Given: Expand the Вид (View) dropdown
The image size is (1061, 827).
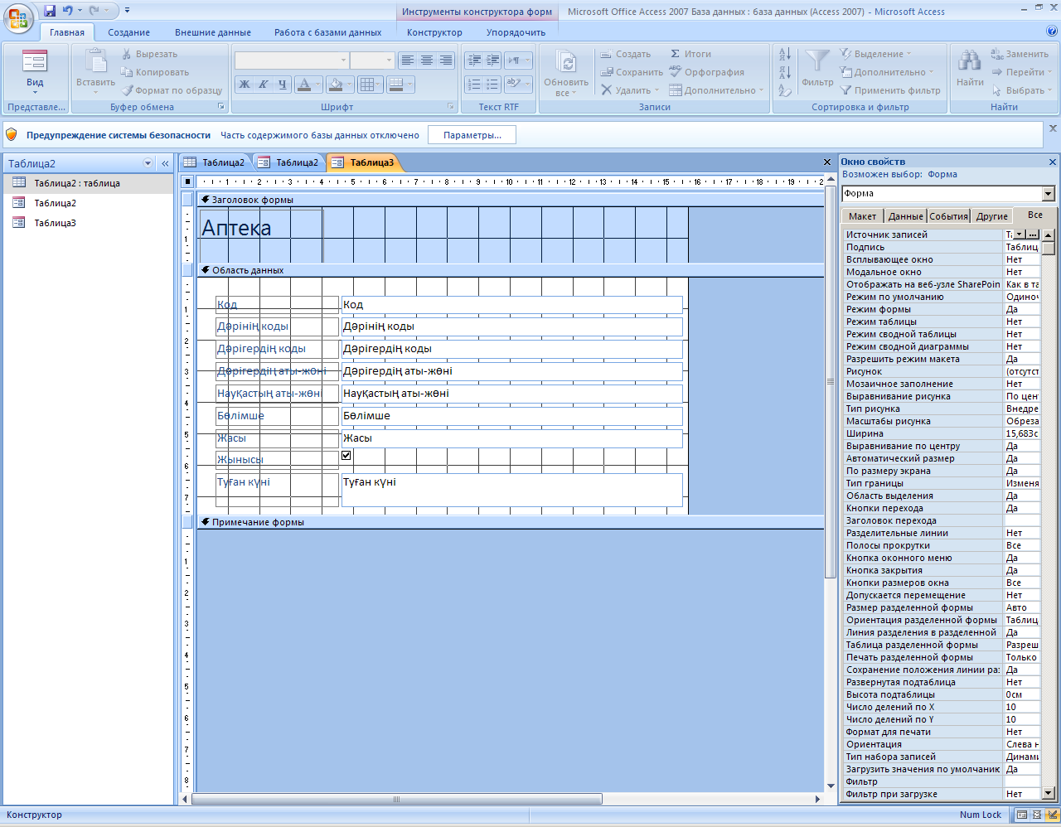Looking at the screenshot, I should pos(35,92).
